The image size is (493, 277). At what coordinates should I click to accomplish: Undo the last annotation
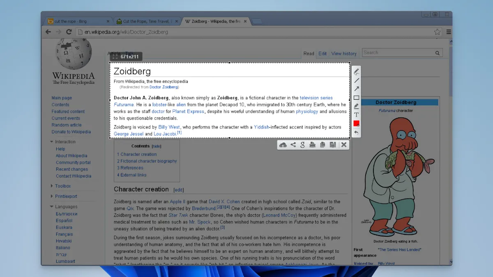pyautogui.click(x=356, y=133)
